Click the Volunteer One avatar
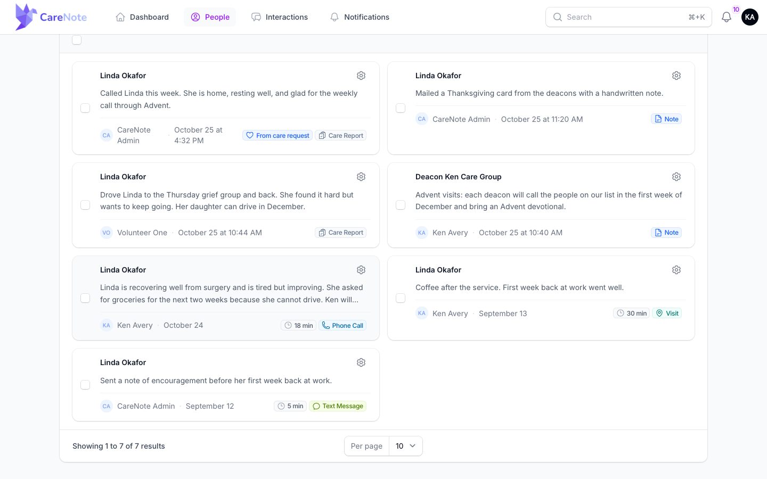The height and width of the screenshot is (479, 767). (x=107, y=233)
